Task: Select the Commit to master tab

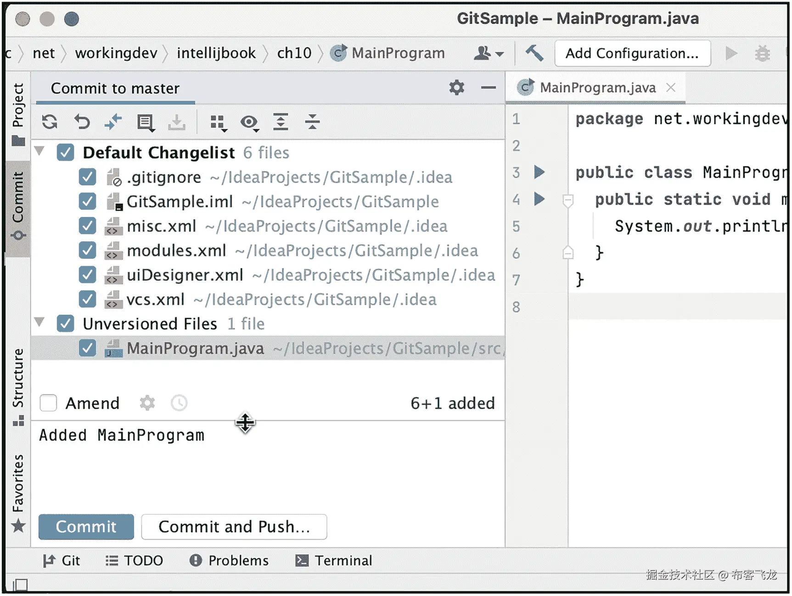Action: pyautogui.click(x=115, y=88)
